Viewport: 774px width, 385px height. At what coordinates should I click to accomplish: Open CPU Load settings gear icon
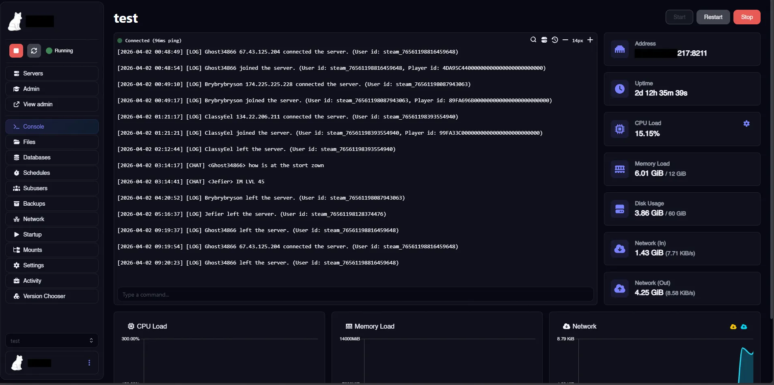pyautogui.click(x=746, y=124)
